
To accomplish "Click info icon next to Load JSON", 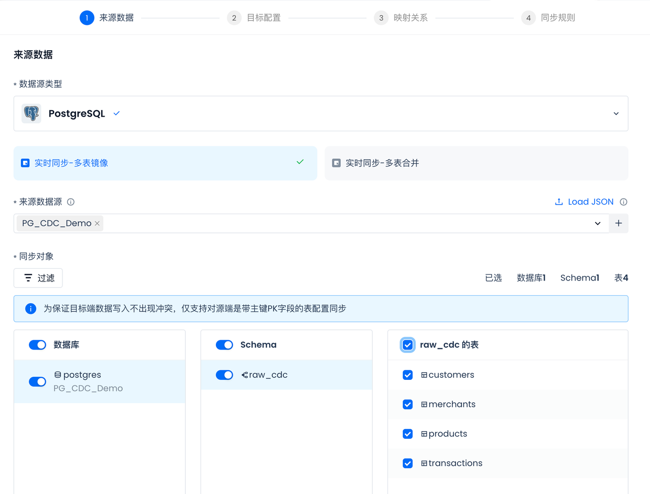I will 624,202.
